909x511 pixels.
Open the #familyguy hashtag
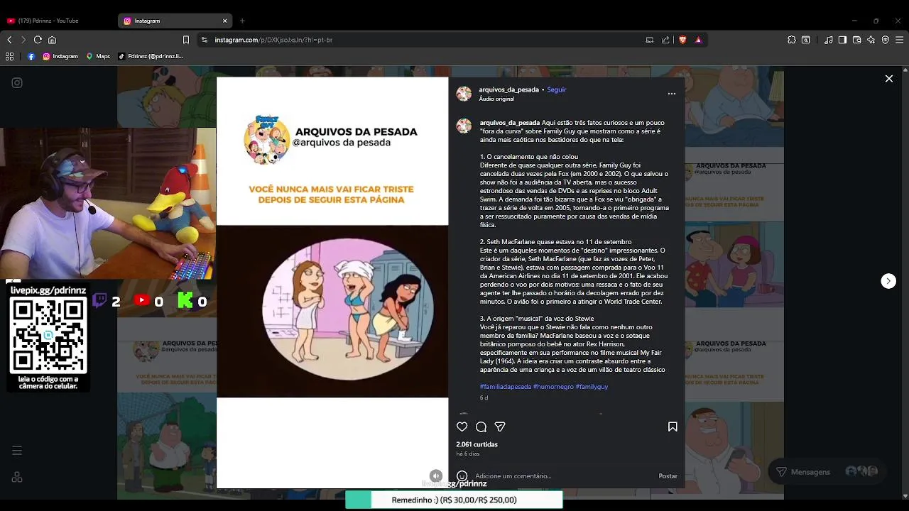[592, 387]
